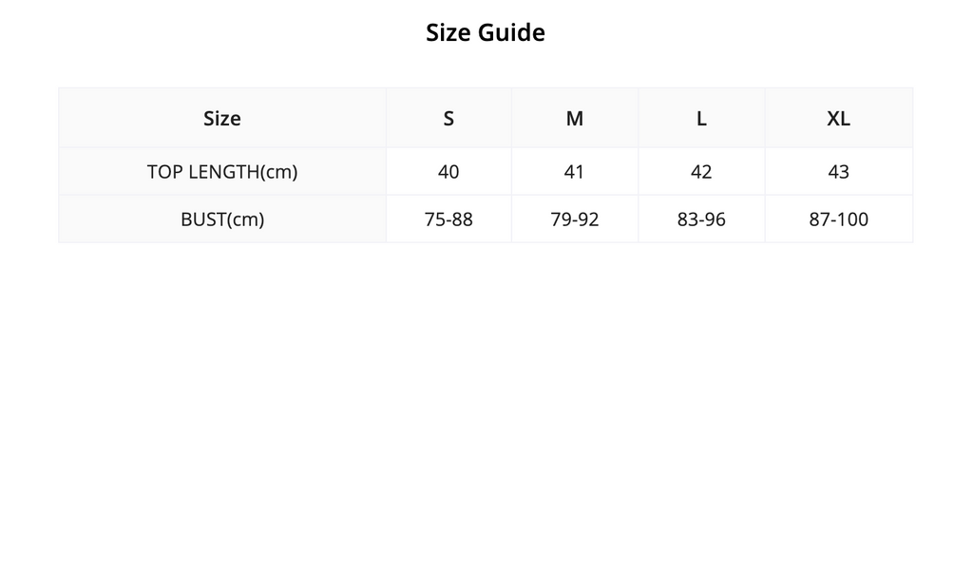Image resolution: width=973 pixels, height=572 pixels.
Task: Click the L size column header
Action: [701, 118]
